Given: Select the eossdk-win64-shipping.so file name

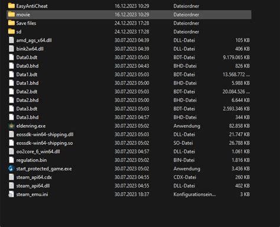Looking at the screenshot, I should click(44, 143).
